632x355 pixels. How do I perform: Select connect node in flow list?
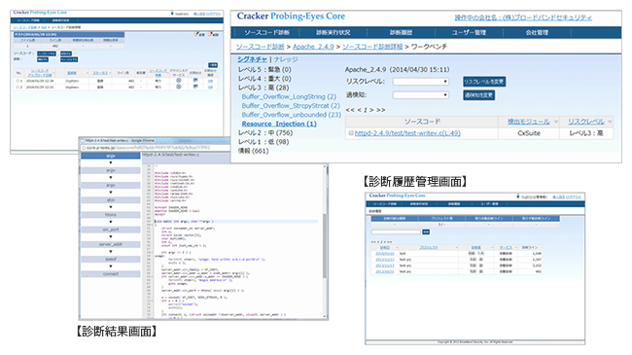pyautogui.click(x=111, y=274)
